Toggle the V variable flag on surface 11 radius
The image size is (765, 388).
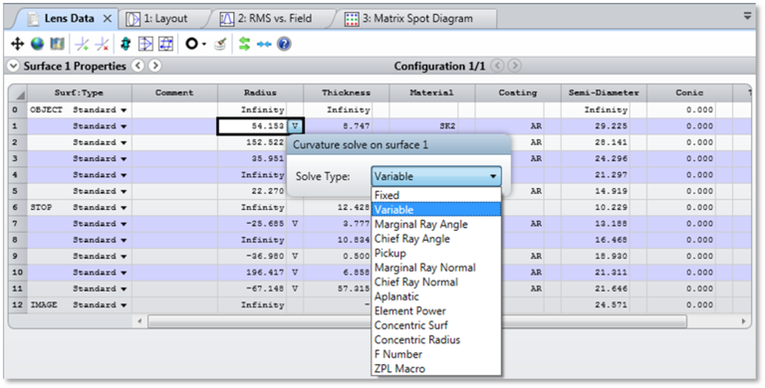coord(295,289)
